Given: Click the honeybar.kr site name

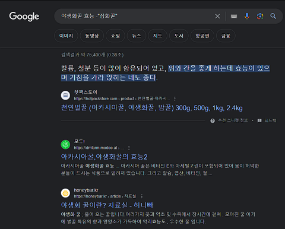Looking at the screenshot, I should [86, 190].
